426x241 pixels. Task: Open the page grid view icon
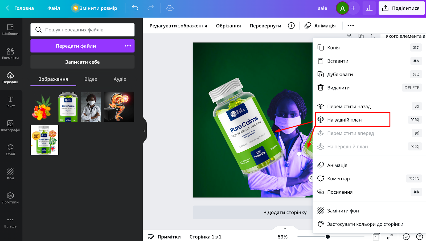coord(376,237)
